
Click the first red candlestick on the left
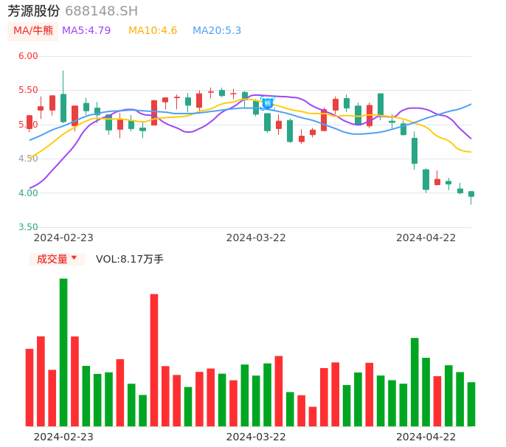click(30, 122)
